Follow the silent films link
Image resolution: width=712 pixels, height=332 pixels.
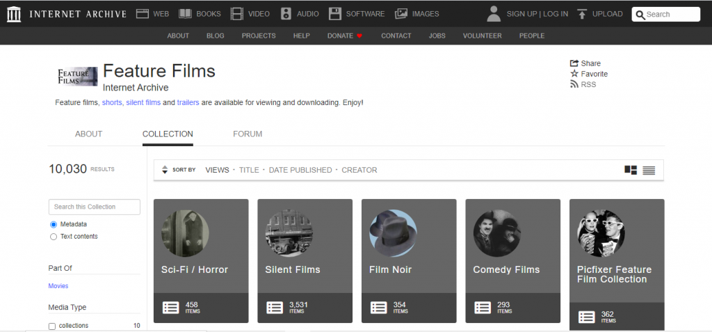(x=143, y=103)
